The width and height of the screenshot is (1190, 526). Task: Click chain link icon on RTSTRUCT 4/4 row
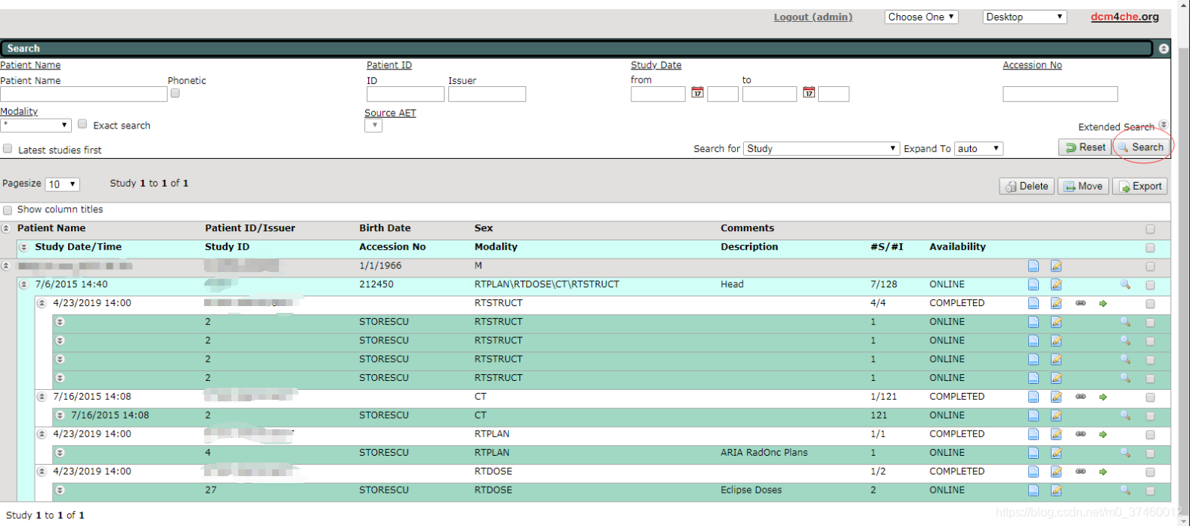1081,303
